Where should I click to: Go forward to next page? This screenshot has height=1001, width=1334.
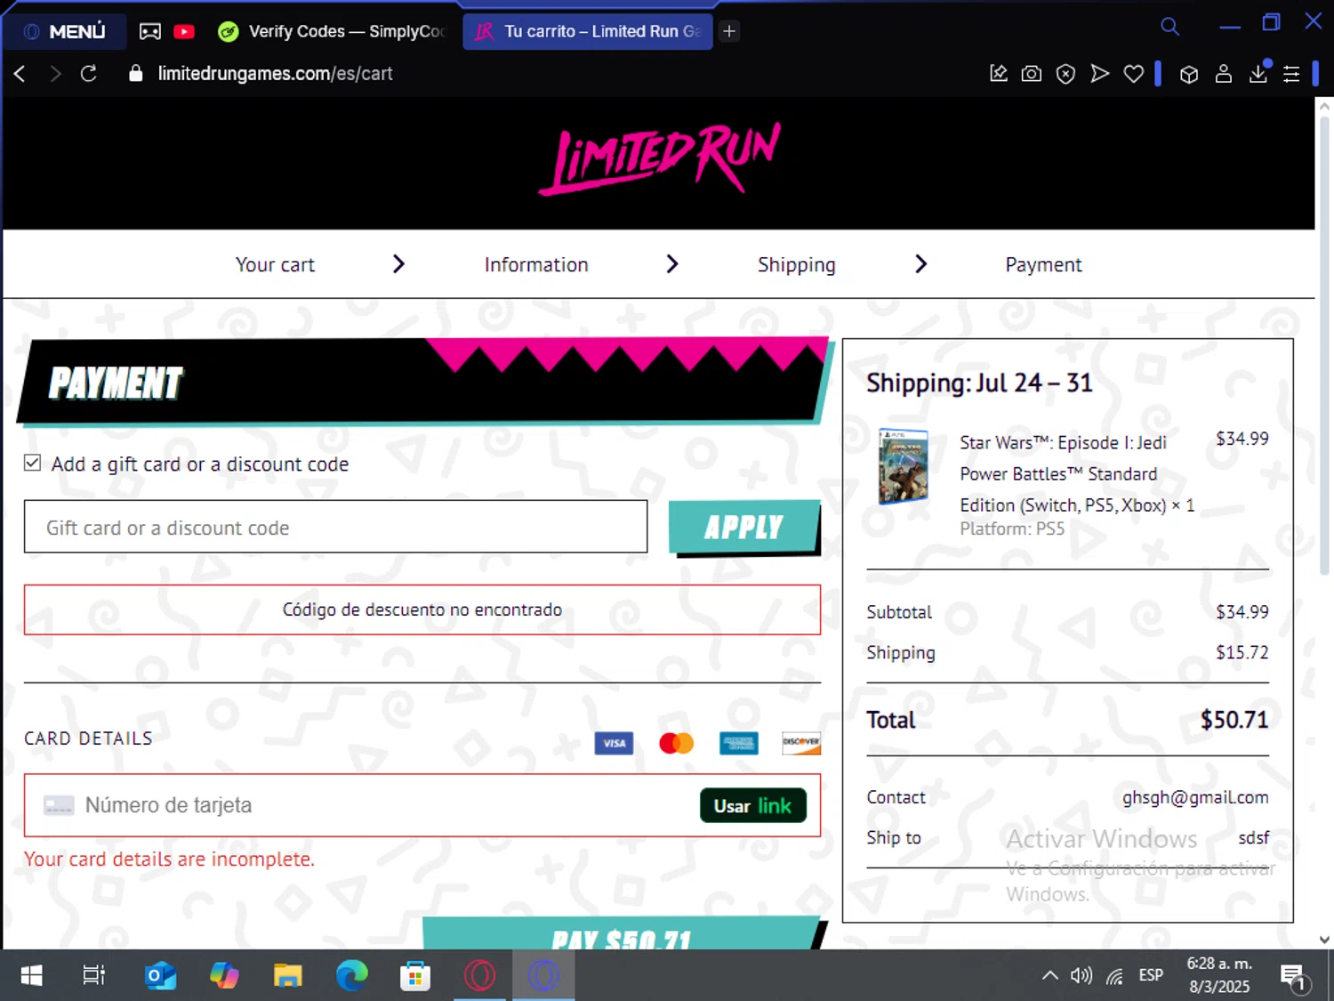(x=55, y=73)
